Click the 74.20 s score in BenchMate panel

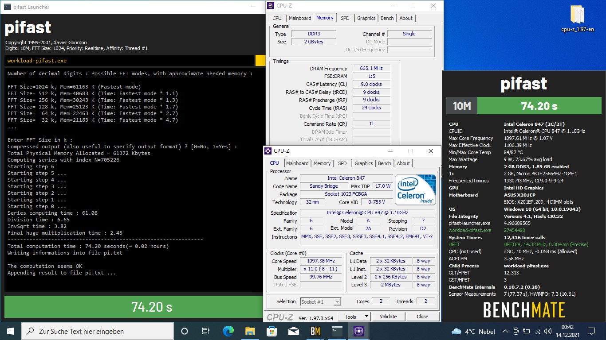(539, 106)
